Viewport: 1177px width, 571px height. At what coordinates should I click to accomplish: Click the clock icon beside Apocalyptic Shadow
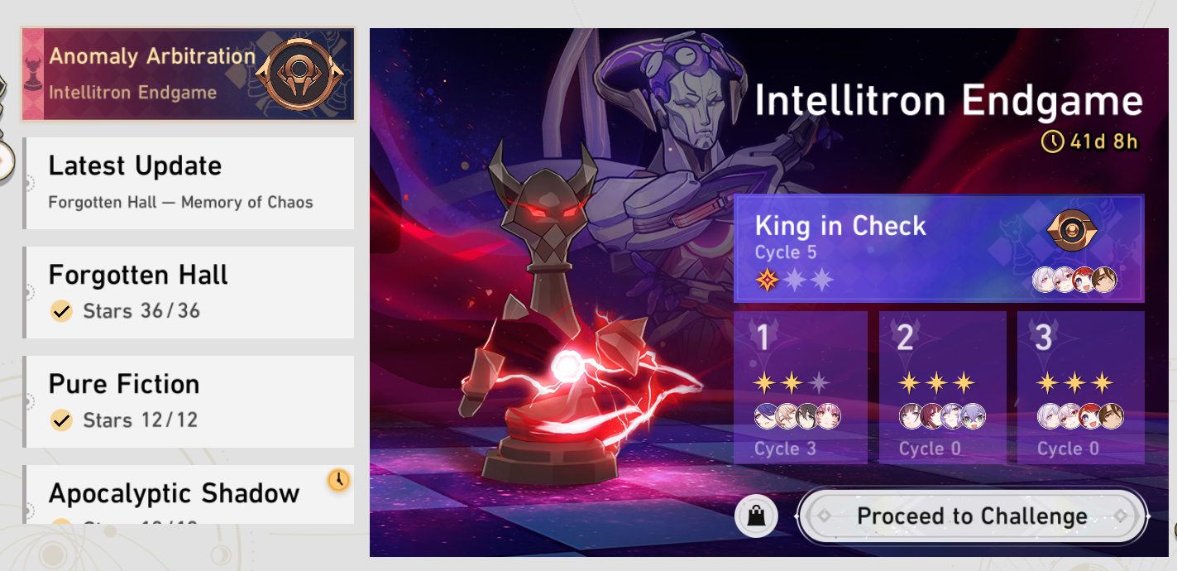click(x=338, y=480)
